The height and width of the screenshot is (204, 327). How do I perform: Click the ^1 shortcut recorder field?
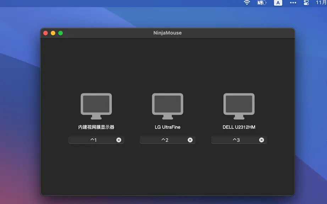click(x=96, y=140)
